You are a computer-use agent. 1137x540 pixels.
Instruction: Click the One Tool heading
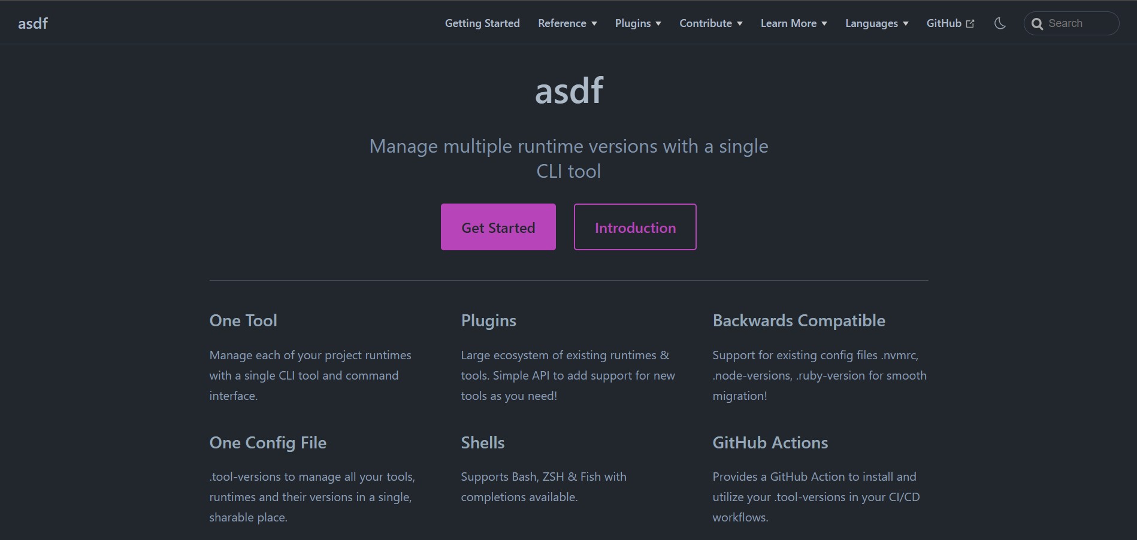pos(243,321)
